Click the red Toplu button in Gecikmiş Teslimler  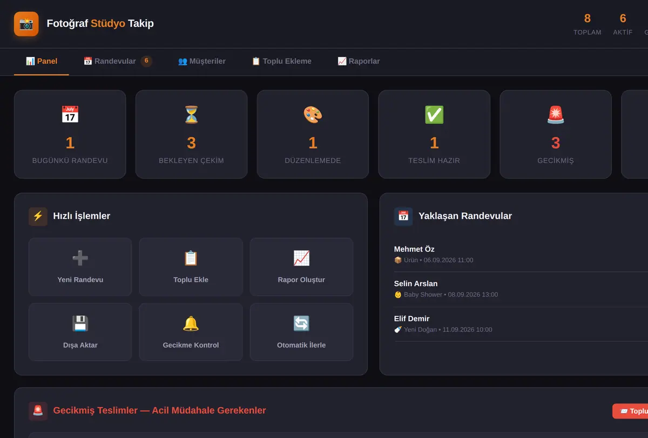coord(630,412)
